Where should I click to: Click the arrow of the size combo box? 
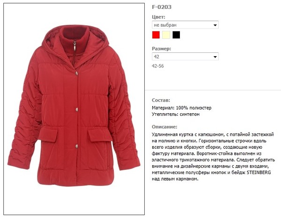(215, 57)
